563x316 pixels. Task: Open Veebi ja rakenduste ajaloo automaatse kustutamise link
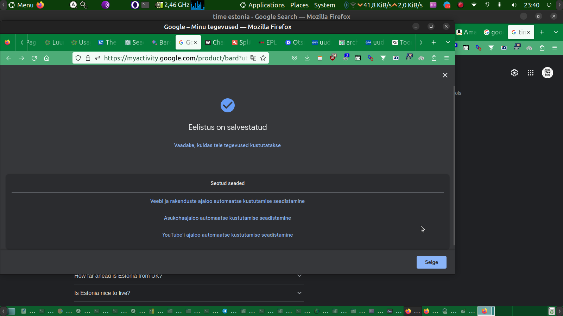tap(227, 201)
